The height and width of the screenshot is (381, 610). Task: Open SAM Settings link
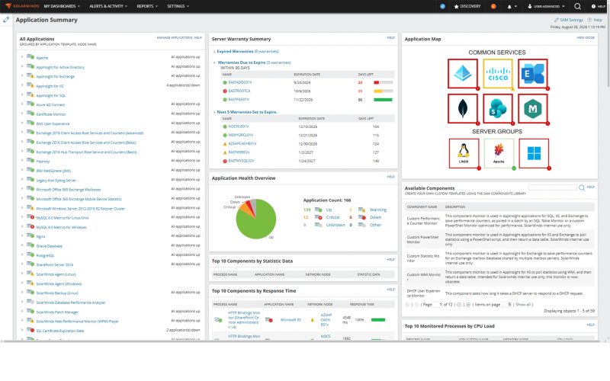pos(569,20)
